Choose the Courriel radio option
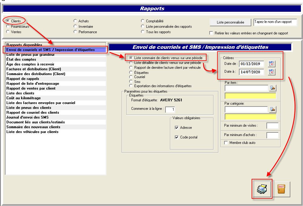This screenshot has width=303, height=206. click(131, 77)
